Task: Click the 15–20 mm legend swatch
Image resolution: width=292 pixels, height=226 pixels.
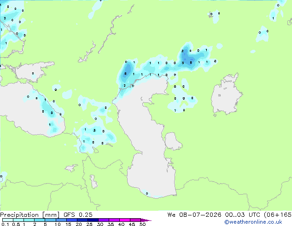Action: click(71, 220)
